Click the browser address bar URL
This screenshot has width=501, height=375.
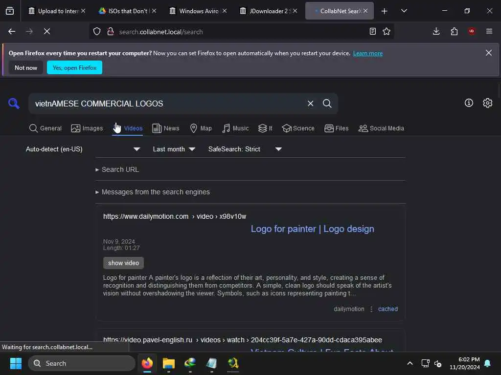(x=161, y=32)
